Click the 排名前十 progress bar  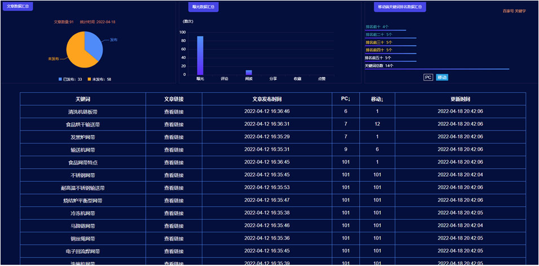pyautogui.click(x=386, y=30)
